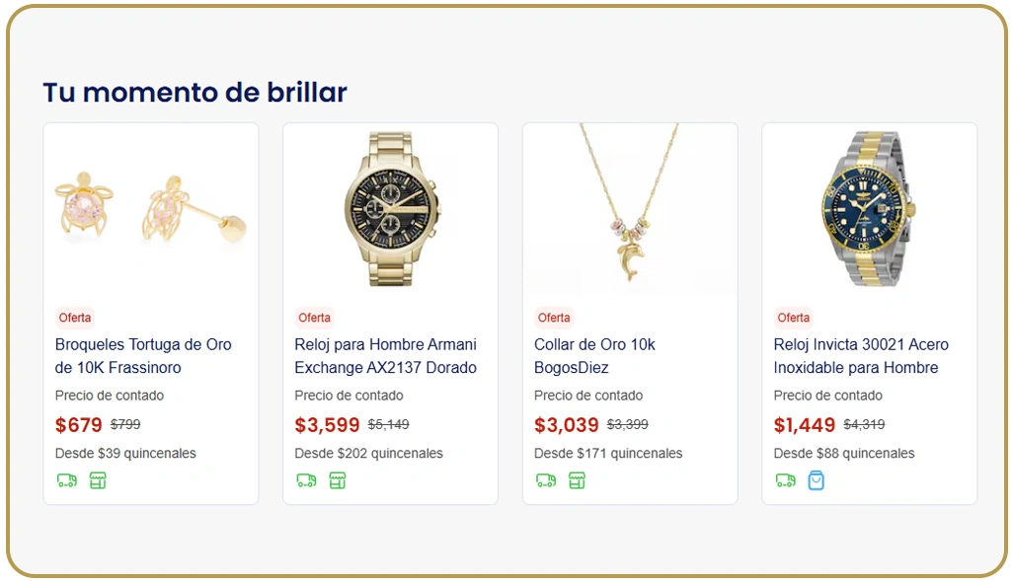Image resolution: width=1013 pixels, height=581 pixels.
Task: Click the store icon on the Collar de Oro card
Action: coord(576,480)
